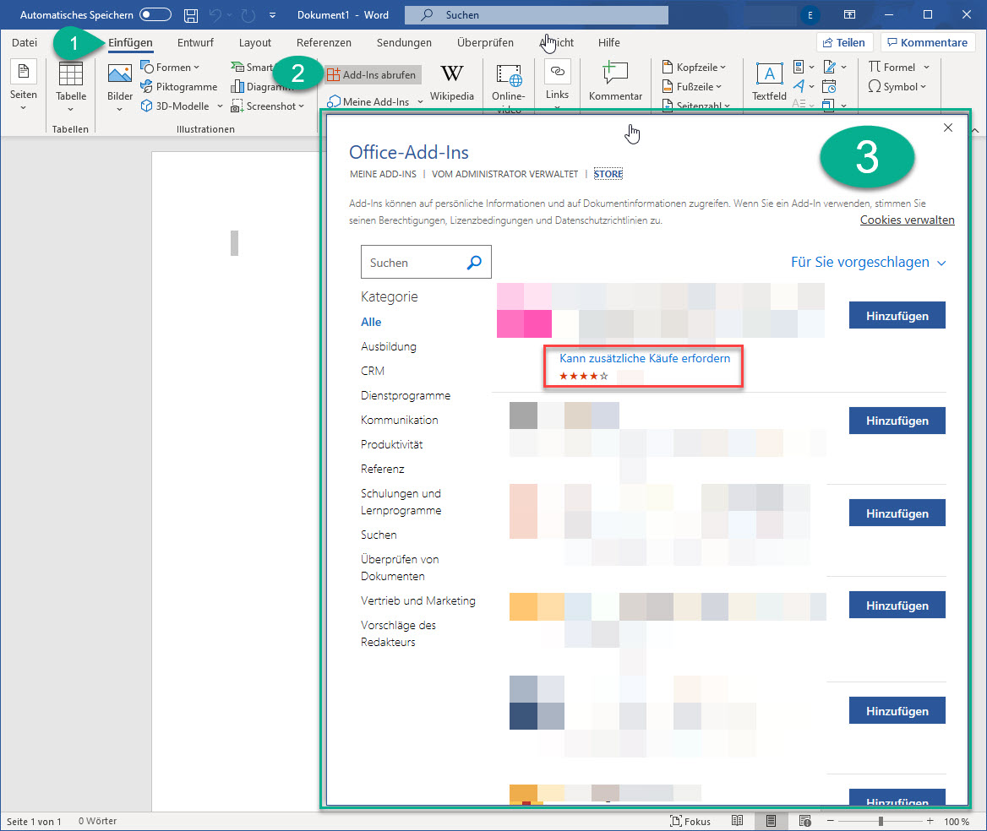Image resolution: width=987 pixels, height=831 pixels.
Task: Open the Online-Video icon
Action: click(509, 76)
